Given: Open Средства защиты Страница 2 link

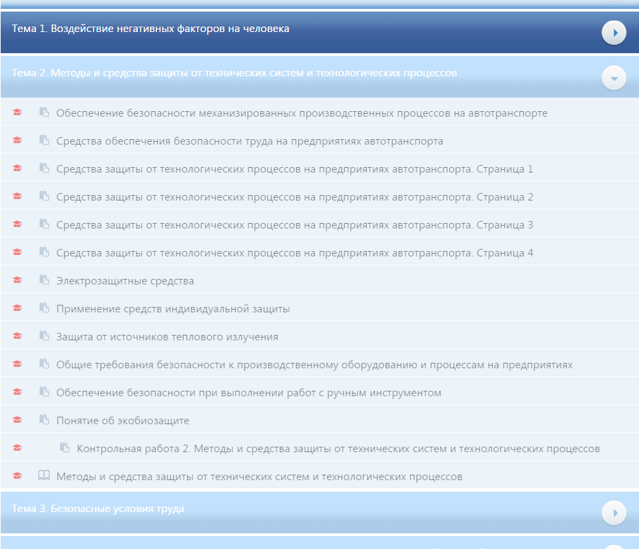Looking at the screenshot, I should (x=295, y=197).
